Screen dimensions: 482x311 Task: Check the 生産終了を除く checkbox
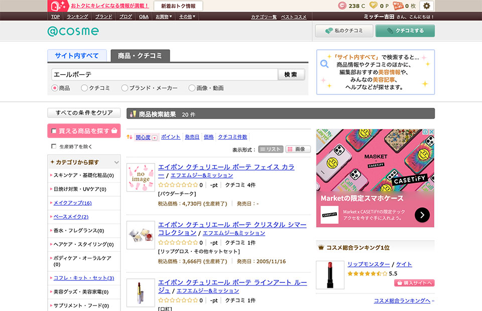pyautogui.click(x=54, y=146)
